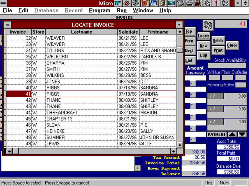Click the invoice number field showing 41
Image resolution: width=249 pixels, height=186 pixels.
pyautogui.click(x=231, y=24)
